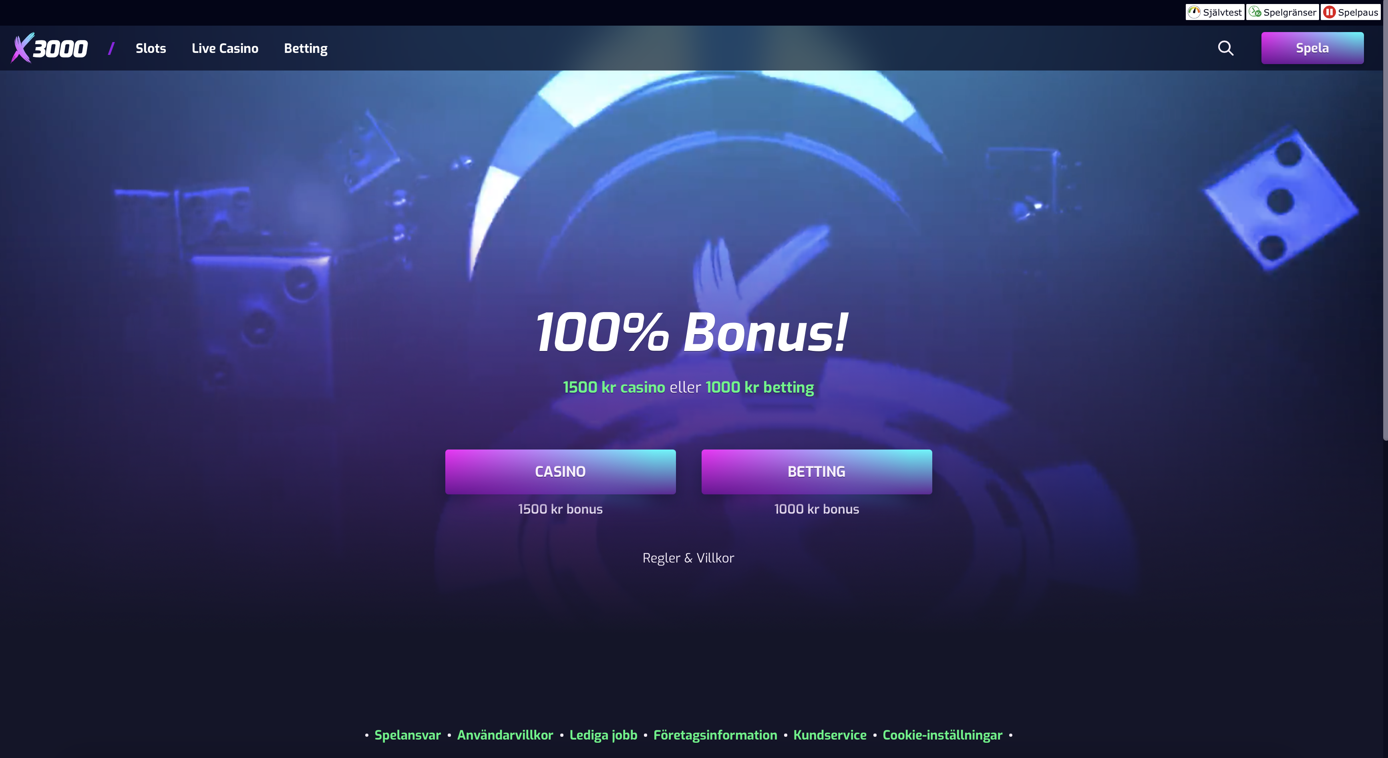Click the 100% Bonus! headline
This screenshot has width=1388, height=758.
(691, 333)
